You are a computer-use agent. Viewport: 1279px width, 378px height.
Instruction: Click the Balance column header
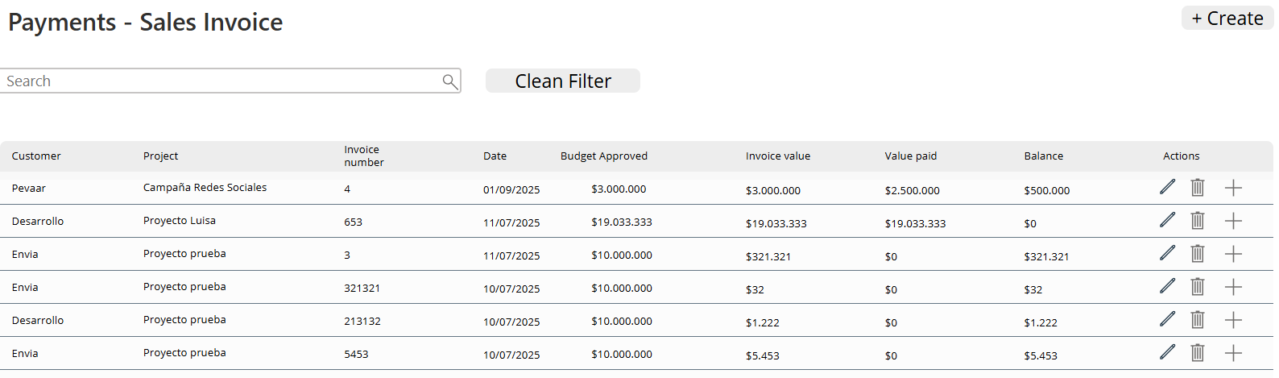tap(1043, 156)
